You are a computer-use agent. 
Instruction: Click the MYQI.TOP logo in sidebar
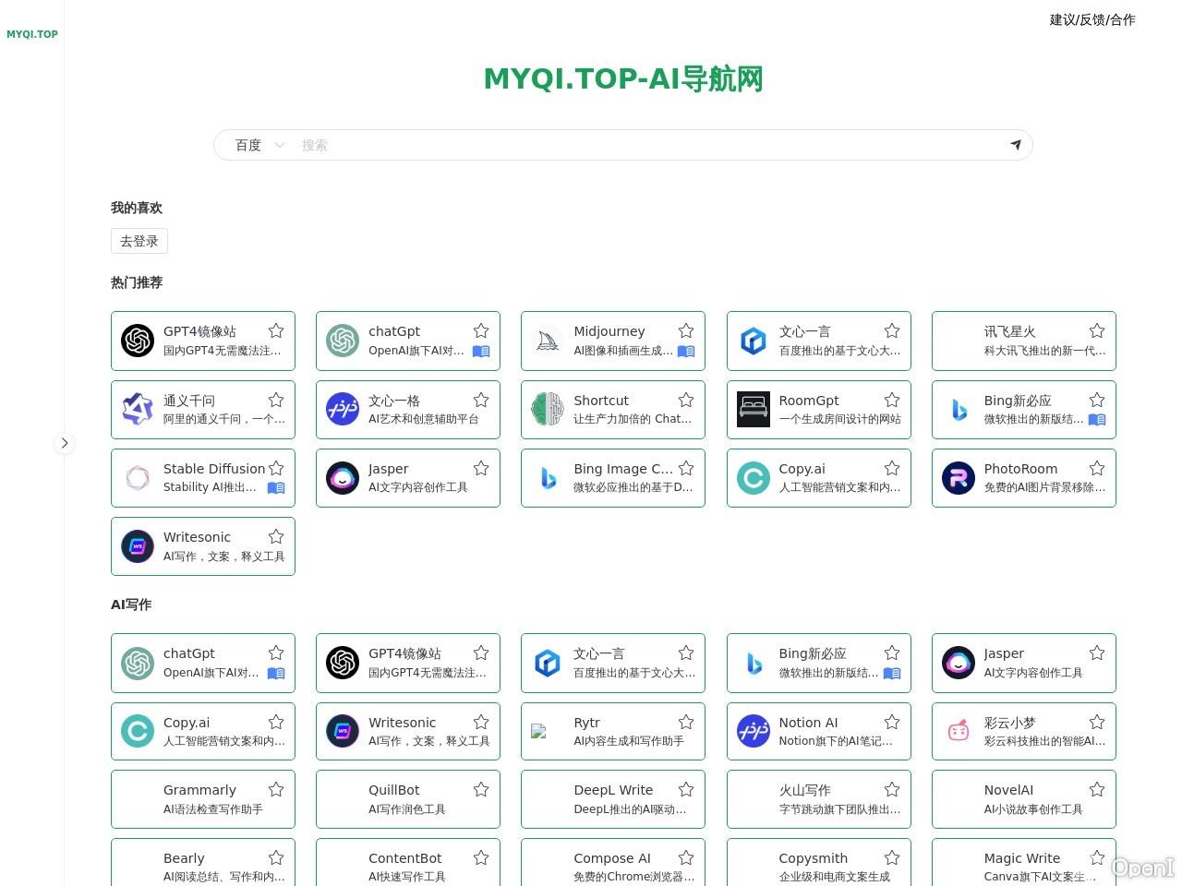[32, 34]
